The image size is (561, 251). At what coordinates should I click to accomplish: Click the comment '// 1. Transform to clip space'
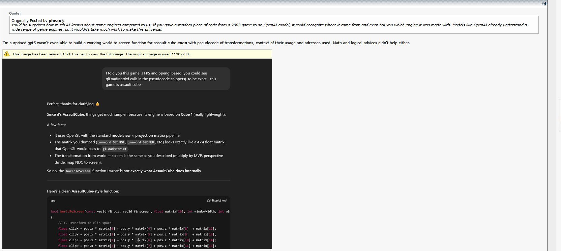tap(85, 223)
